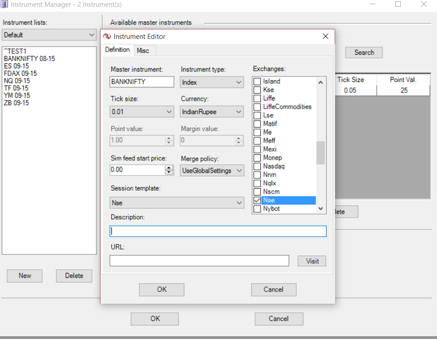Expand the Tick size dropdown
437x339 pixels.
142,112
